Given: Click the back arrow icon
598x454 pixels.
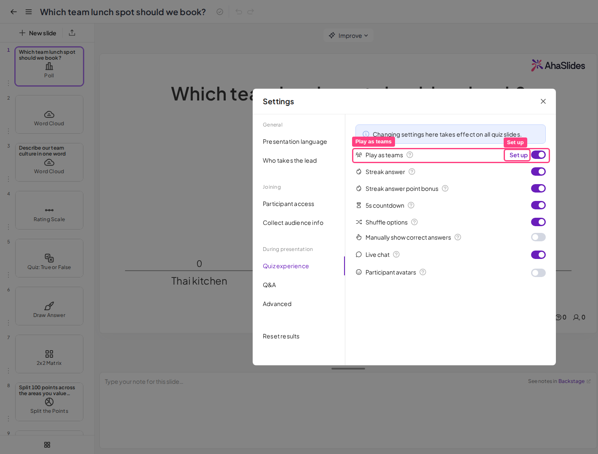Looking at the screenshot, I should tap(13, 12).
